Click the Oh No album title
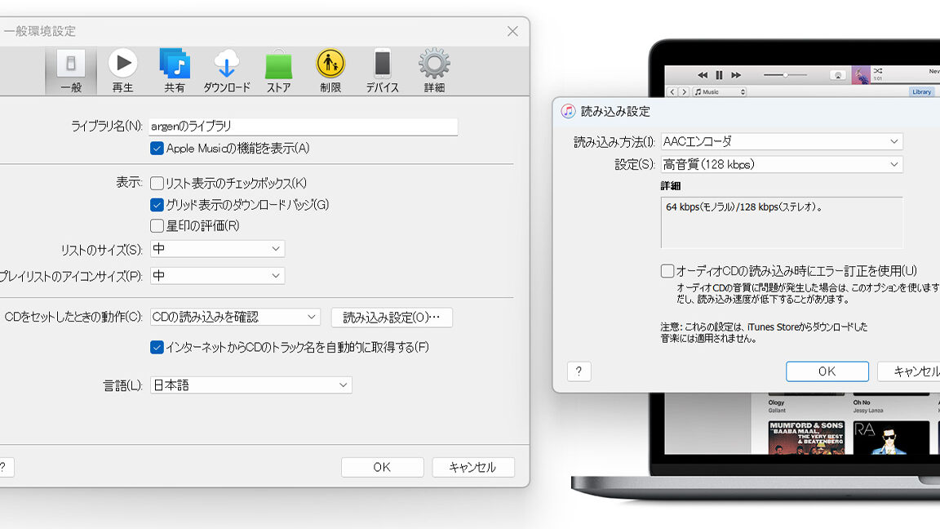 (x=862, y=402)
